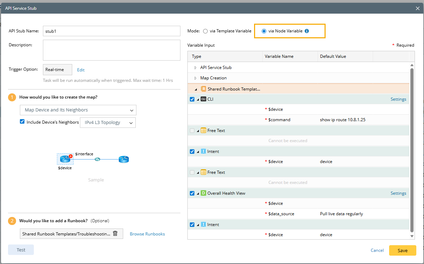The width and height of the screenshot is (424, 264).
Task: Click the CLI node type icon
Action: pos(203,99)
